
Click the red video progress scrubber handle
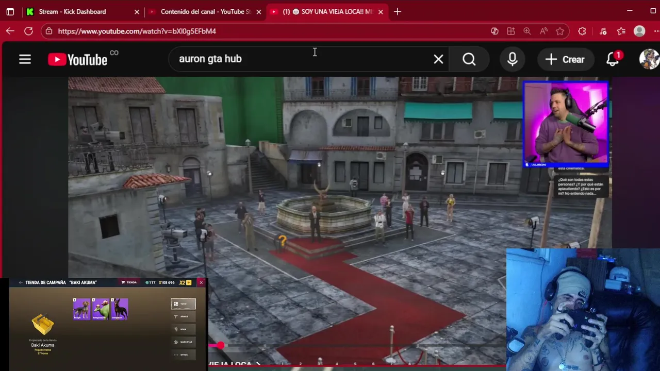(220, 345)
